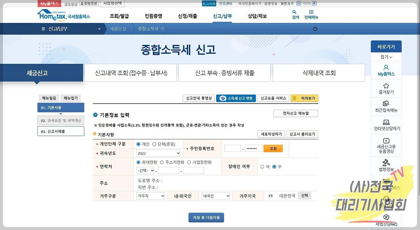Click 저장 후 다음이동 button
Screen dimensions: 420x230
[206, 218]
